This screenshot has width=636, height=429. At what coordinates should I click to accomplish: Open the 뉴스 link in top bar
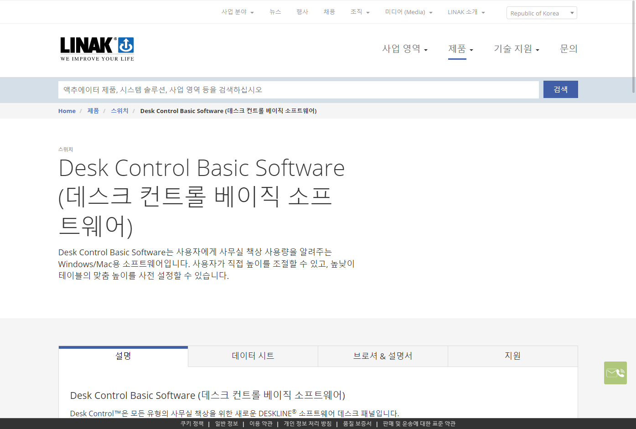click(275, 12)
